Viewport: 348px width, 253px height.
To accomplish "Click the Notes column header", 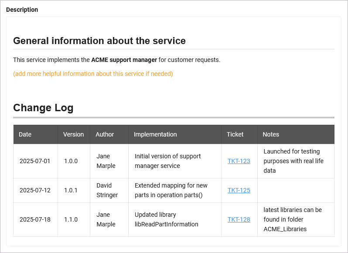I will point(271,134).
